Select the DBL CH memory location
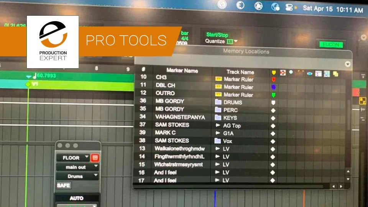Viewport: 368px width, 207px height. [165, 85]
